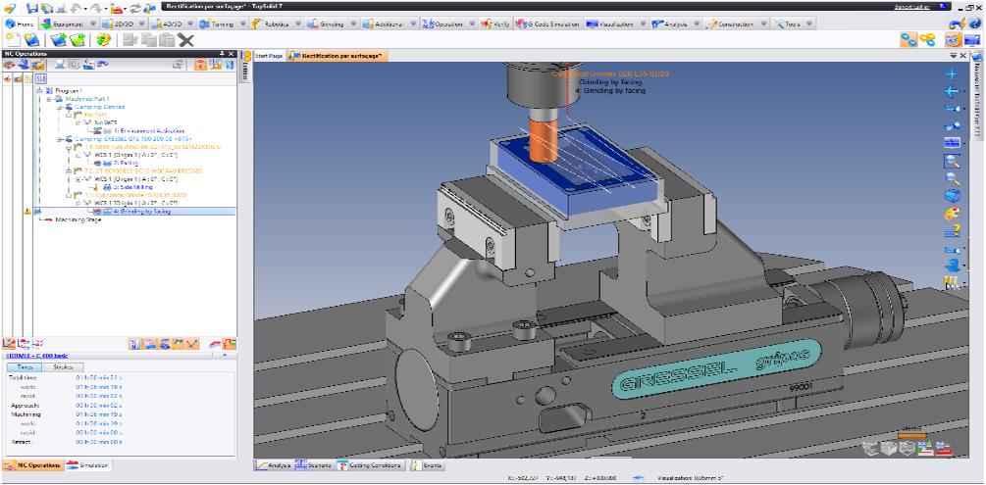The height and width of the screenshot is (485, 986).
Task: Open the Cutting Conditions tab below viewport
Action: point(371,465)
